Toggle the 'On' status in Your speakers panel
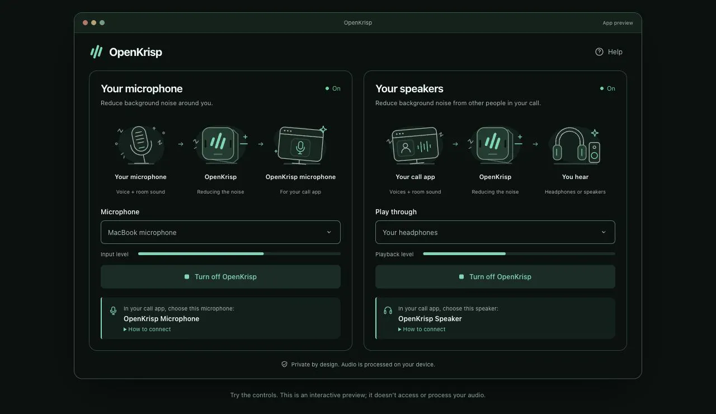 click(x=607, y=88)
